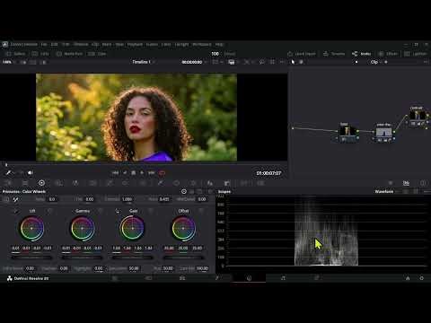
Task: Play the clip forward in viewer
Action: (142, 173)
